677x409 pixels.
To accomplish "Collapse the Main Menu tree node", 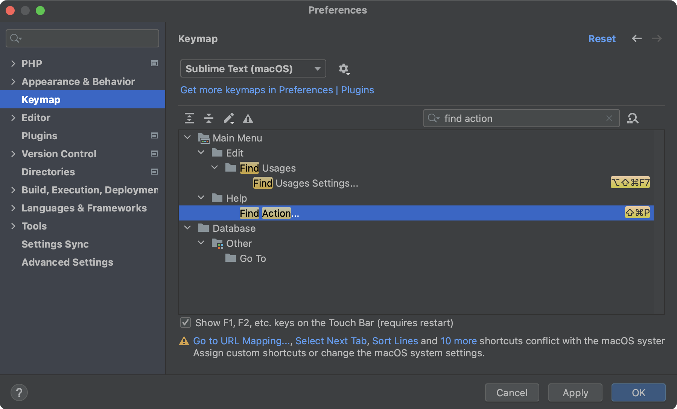I will (187, 138).
